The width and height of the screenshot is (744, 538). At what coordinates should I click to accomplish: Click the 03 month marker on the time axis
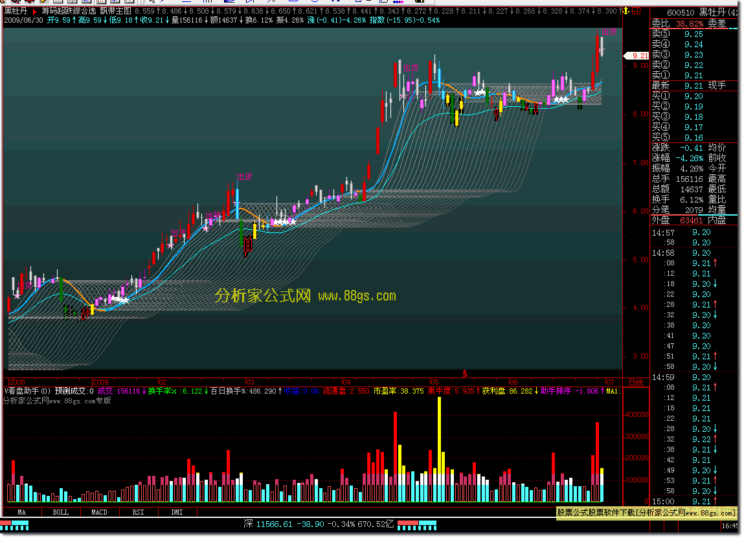249,382
